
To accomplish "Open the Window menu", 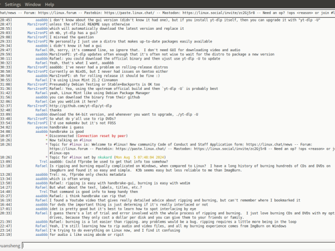I will point(32,5).
